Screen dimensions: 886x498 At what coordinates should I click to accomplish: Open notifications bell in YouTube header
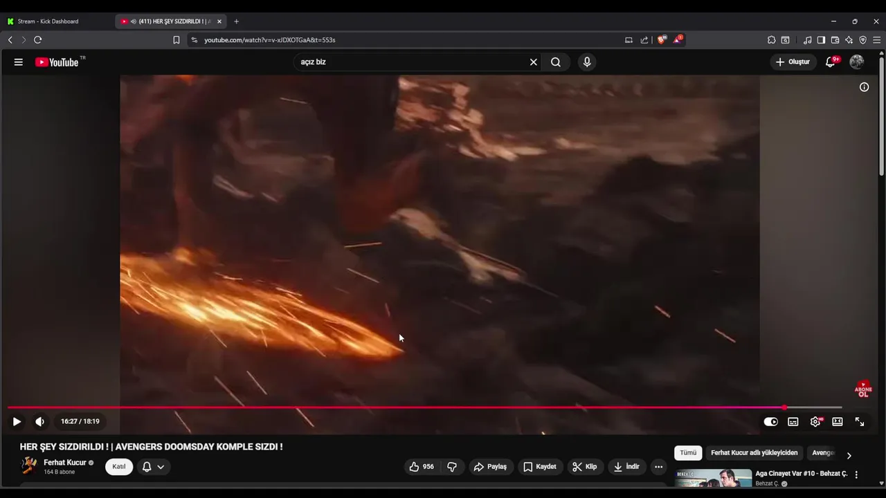831,62
